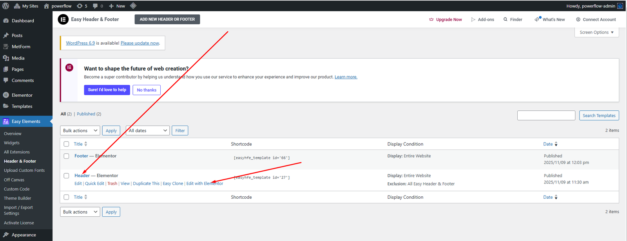Viewport: 627px width, 241px height.
Task: Click the Search Templates text field
Action: point(546,115)
